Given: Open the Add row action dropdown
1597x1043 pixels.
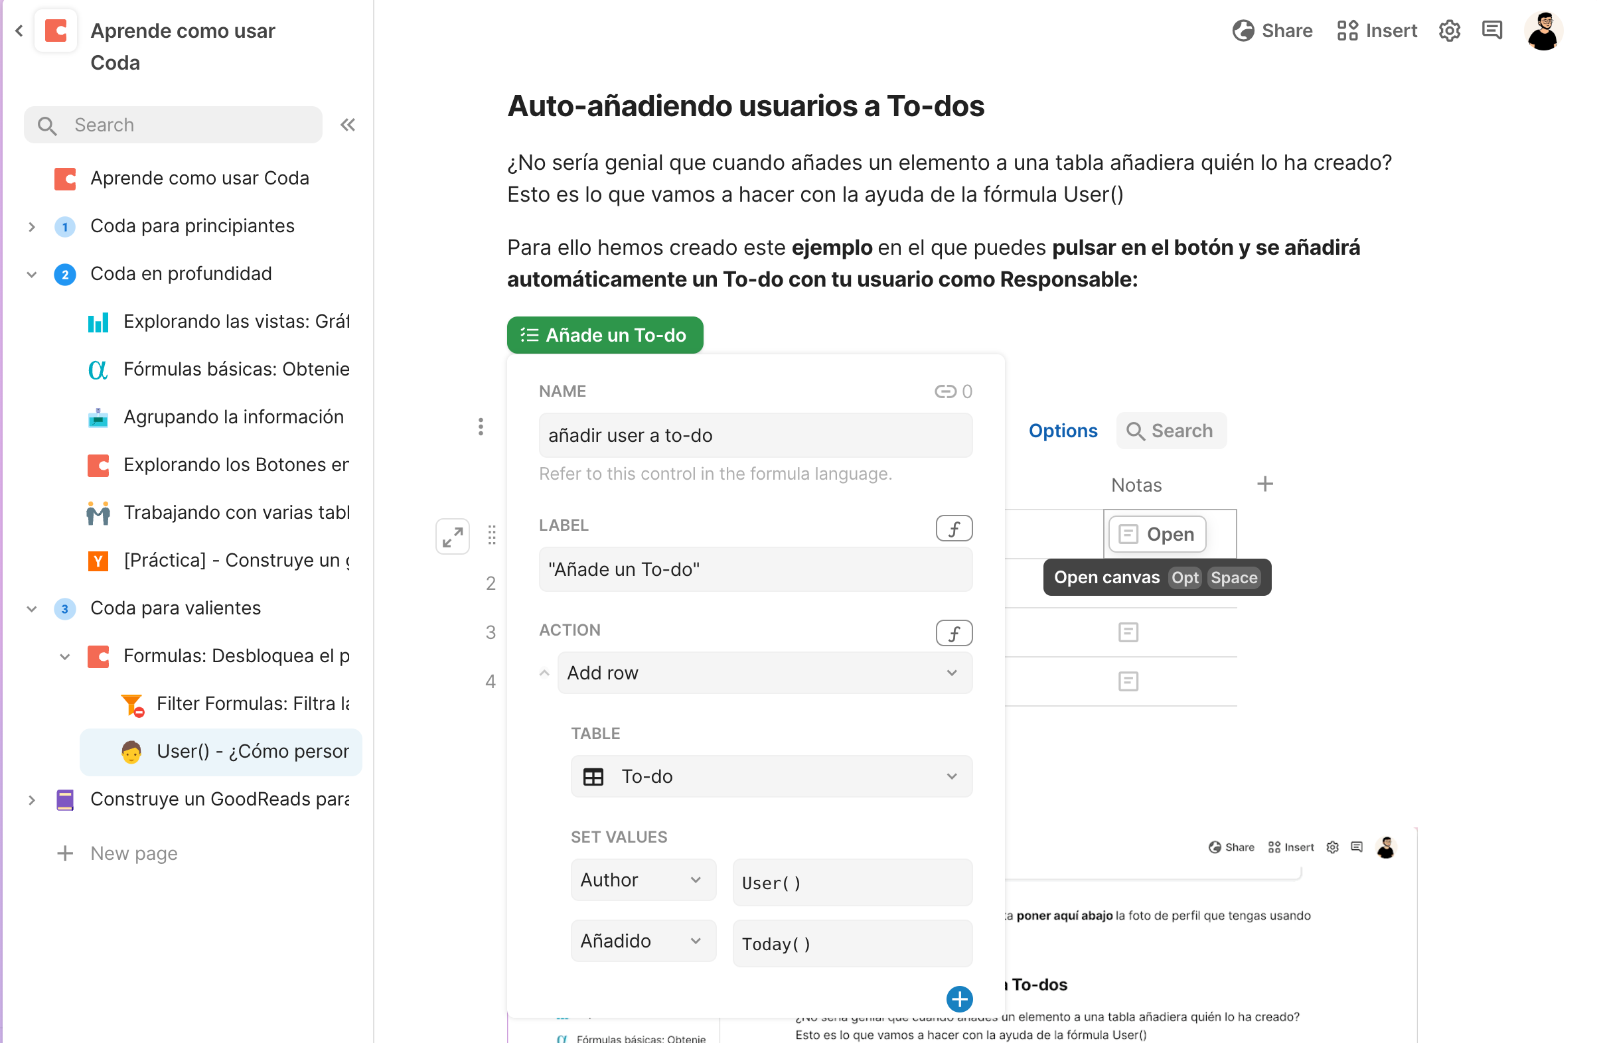Looking at the screenshot, I should point(763,673).
